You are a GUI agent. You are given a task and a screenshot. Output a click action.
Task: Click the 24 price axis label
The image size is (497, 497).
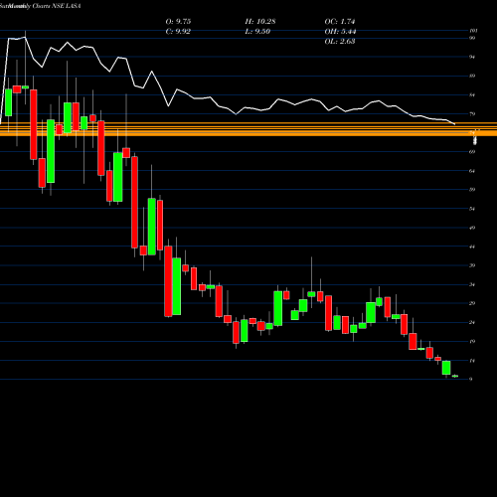[x=472, y=322]
